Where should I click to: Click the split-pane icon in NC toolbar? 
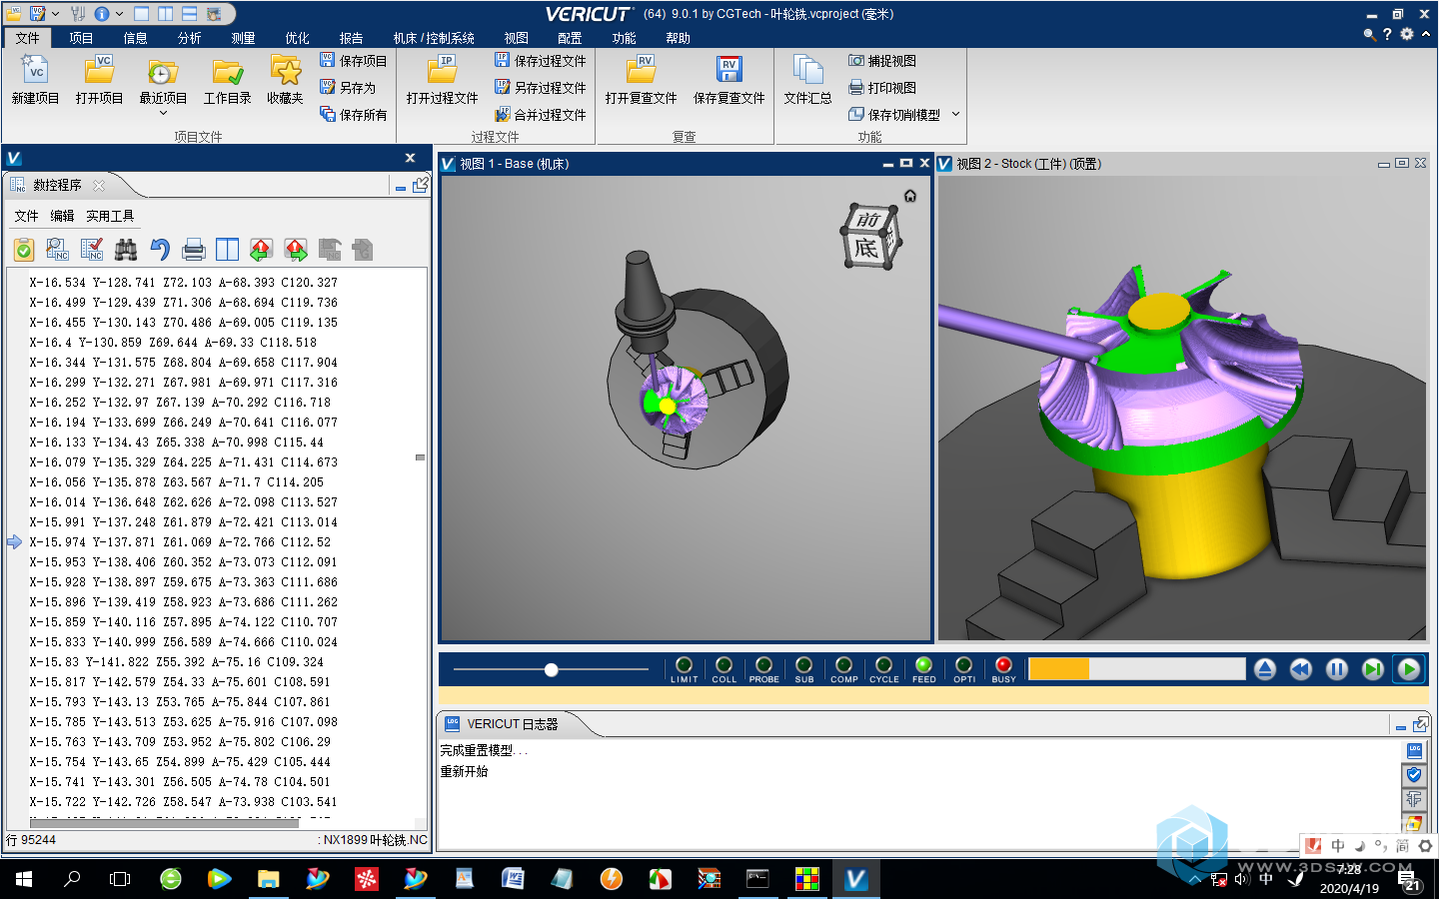[x=228, y=250]
